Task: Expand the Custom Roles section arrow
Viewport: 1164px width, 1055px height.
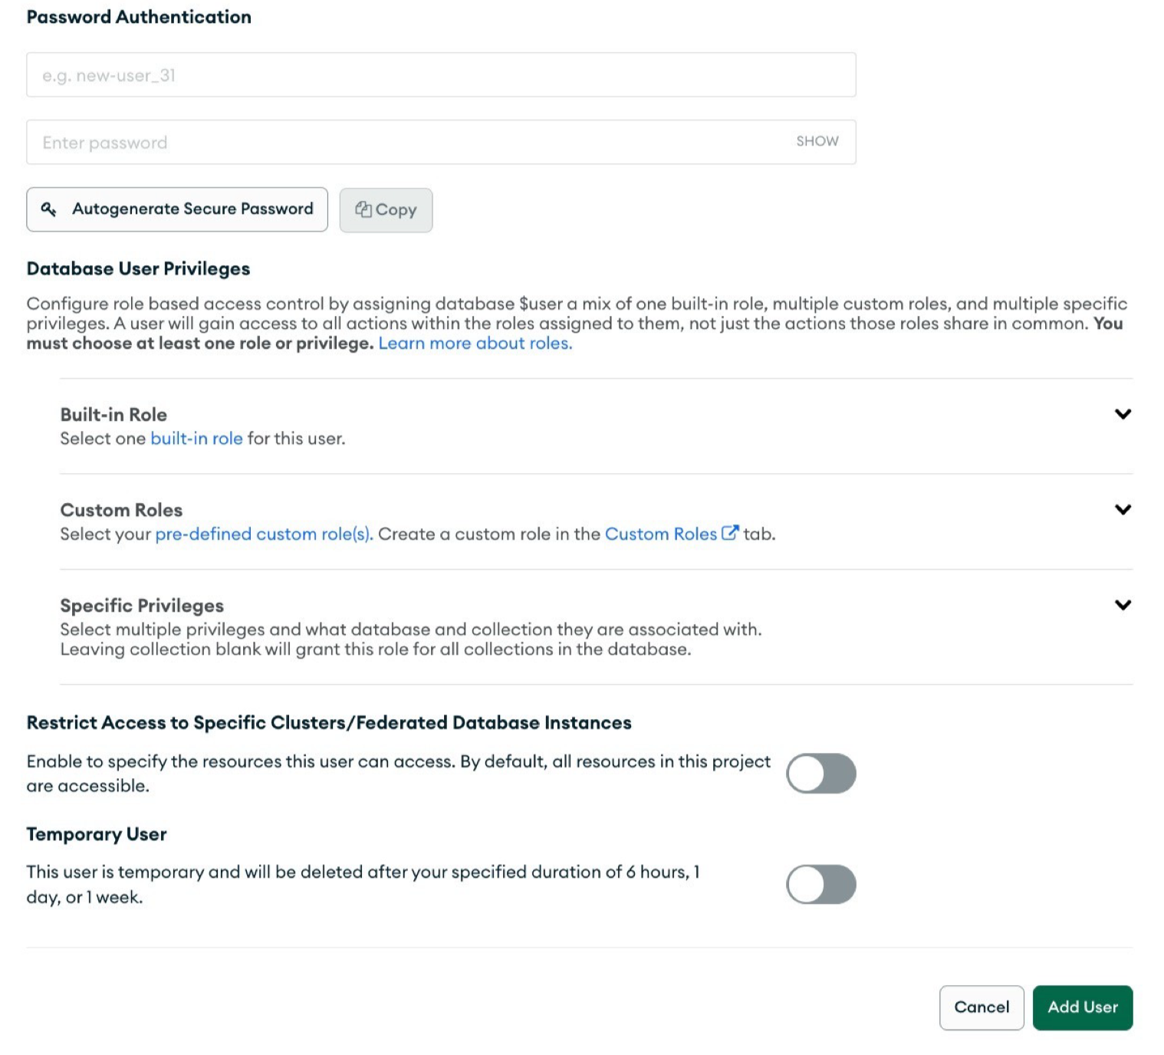Action: [1123, 510]
